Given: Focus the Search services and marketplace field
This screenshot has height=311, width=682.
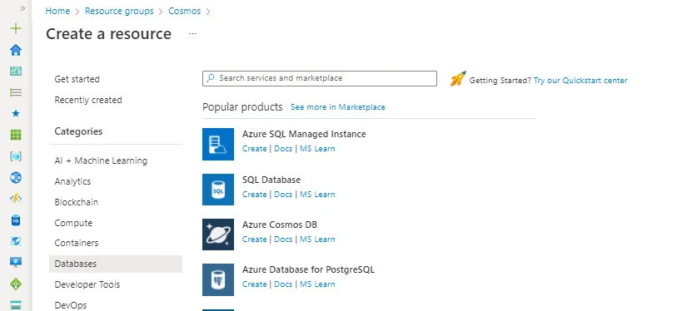Looking at the screenshot, I should coord(320,78).
